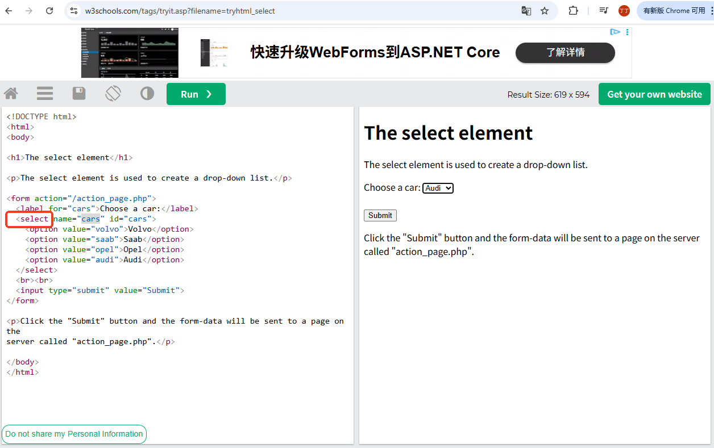Run the HTML code
The width and height of the screenshot is (714, 448).
coord(196,93)
